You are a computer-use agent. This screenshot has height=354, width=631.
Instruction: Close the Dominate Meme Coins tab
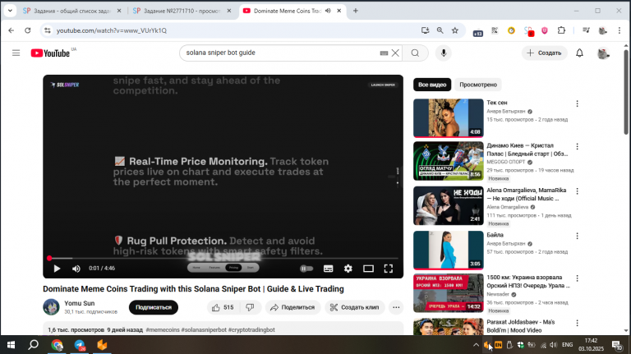pyautogui.click(x=339, y=11)
